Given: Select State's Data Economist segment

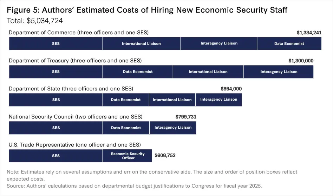Looking at the screenshot, I should (126, 100).
